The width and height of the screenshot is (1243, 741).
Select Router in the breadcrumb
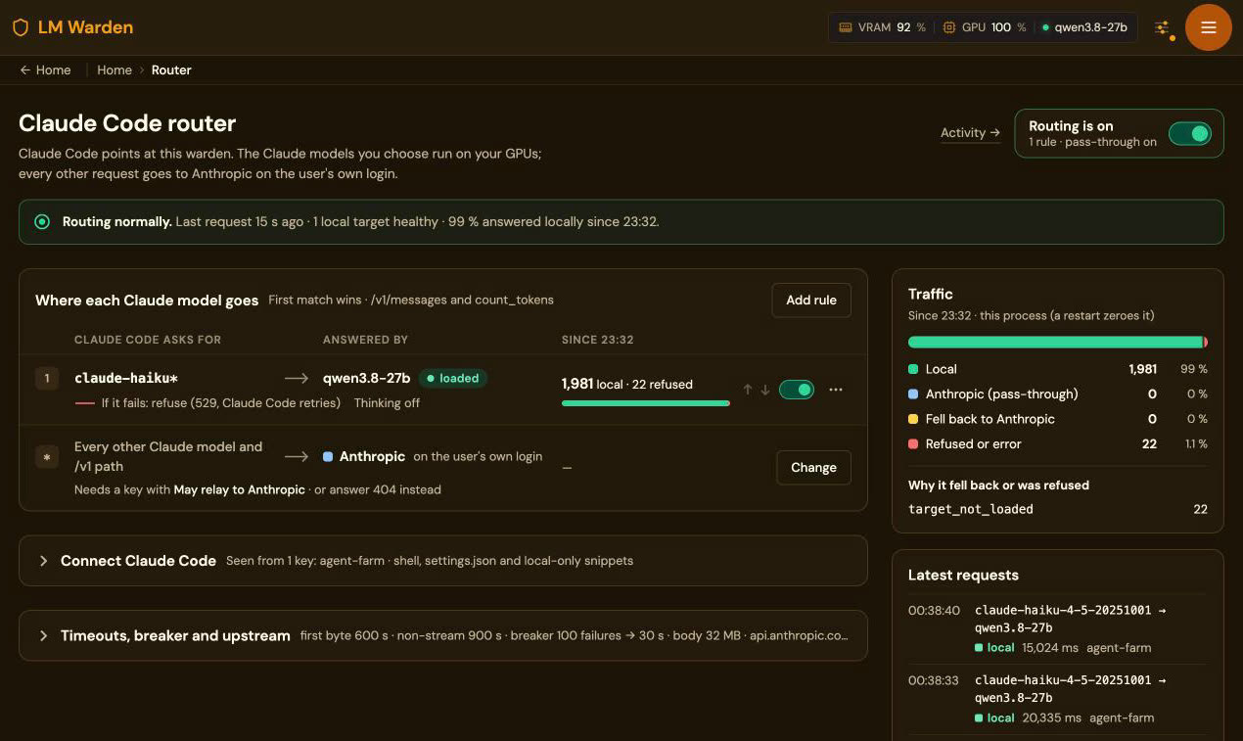coord(171,69)
